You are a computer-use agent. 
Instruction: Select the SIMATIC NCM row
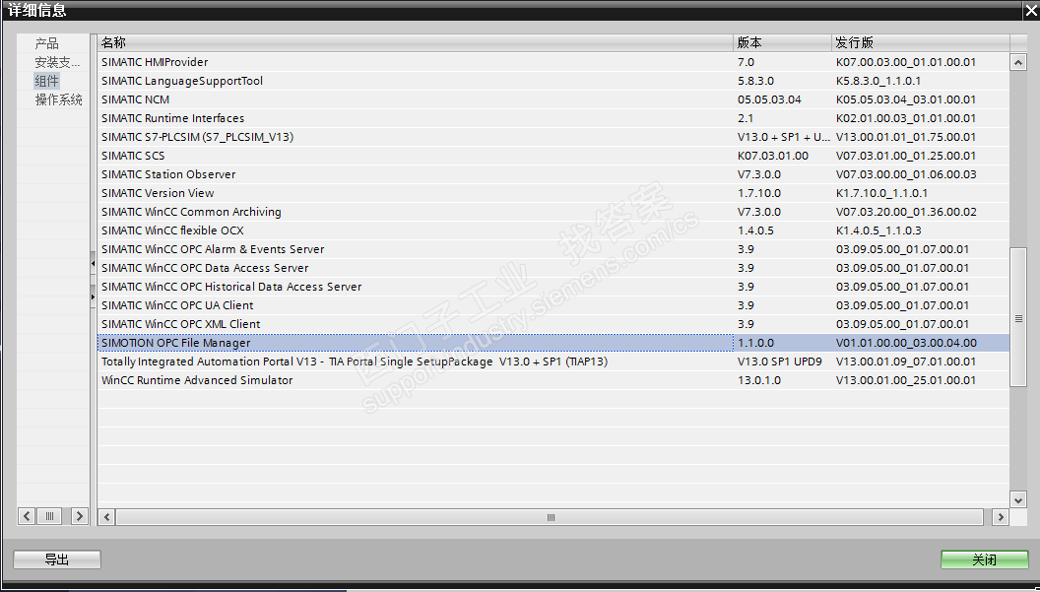pos(553,99)
